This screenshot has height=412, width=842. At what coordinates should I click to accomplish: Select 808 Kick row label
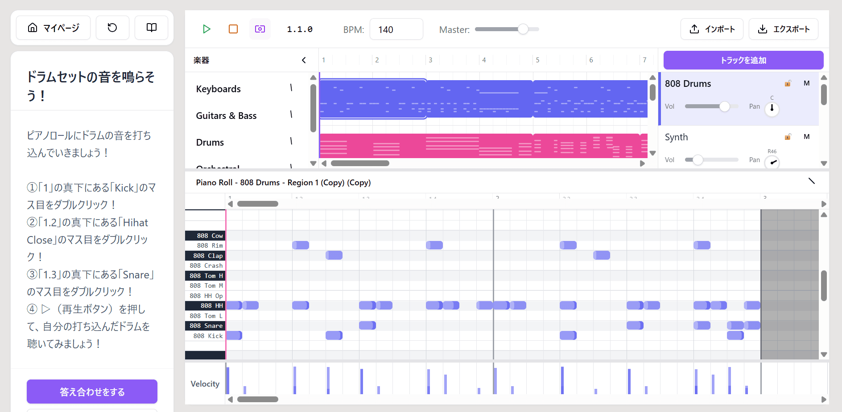205,336
